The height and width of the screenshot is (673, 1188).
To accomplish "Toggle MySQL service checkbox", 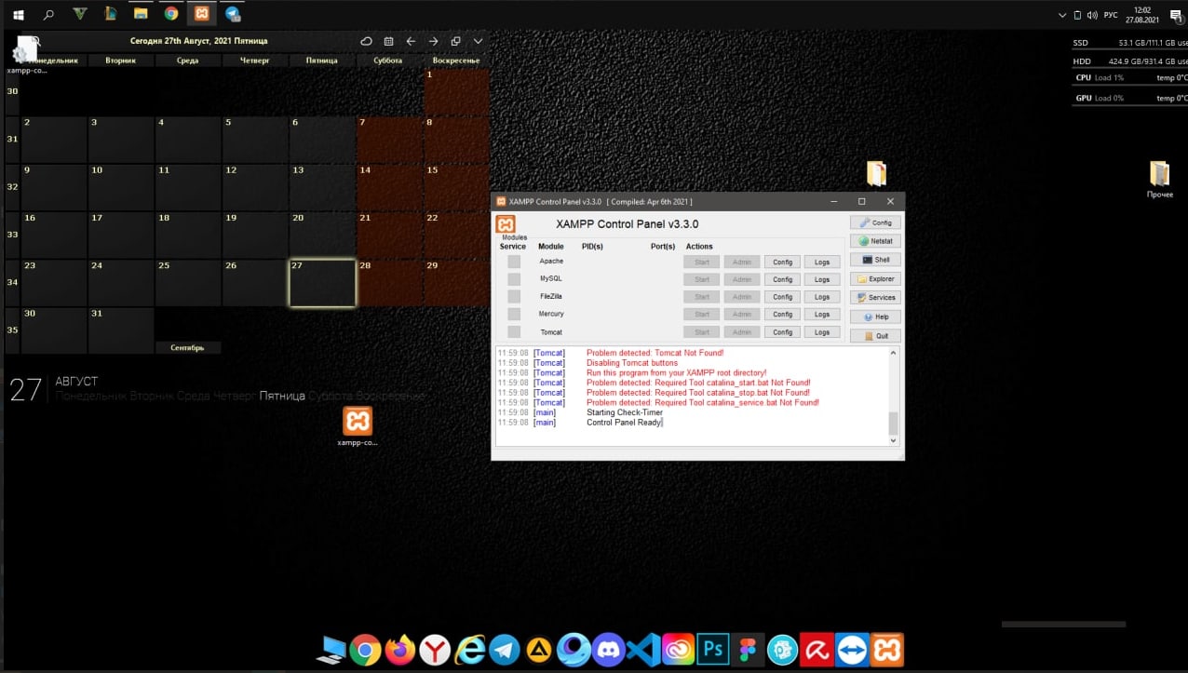I will pos(514,279).
